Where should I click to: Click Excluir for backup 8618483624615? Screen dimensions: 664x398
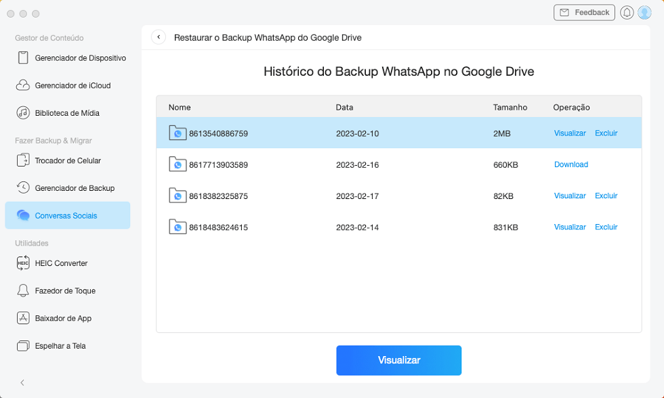[x=606, y=227]
